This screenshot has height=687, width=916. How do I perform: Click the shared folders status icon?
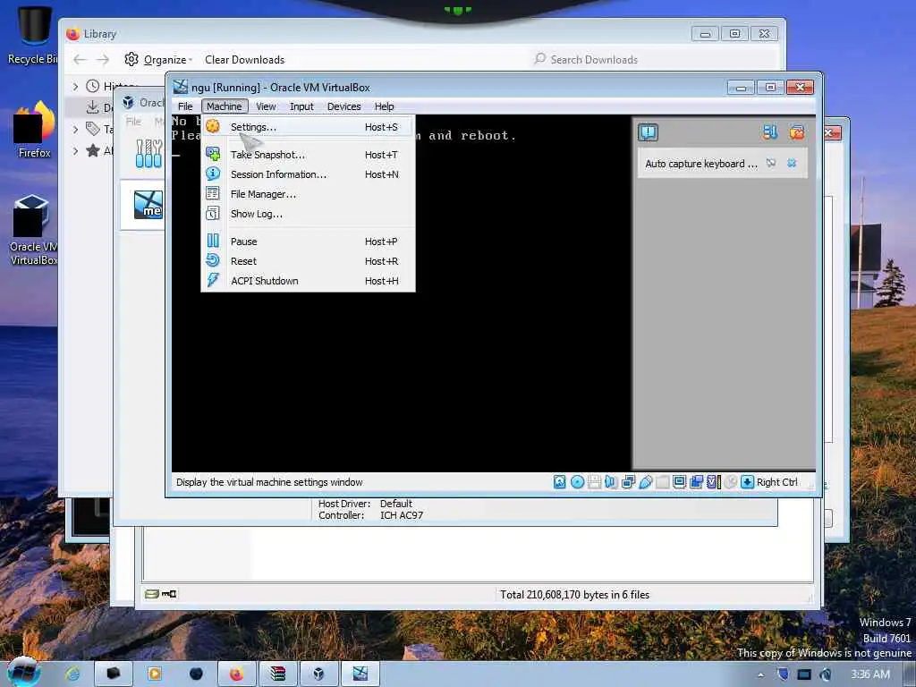tap(663, 482)
